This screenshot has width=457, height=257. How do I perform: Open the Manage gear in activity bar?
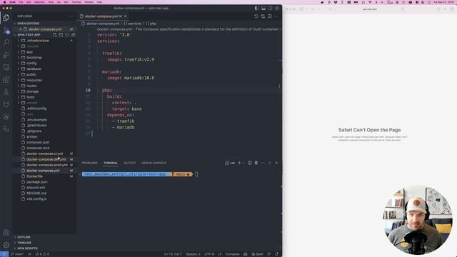(x=6, y=245)
